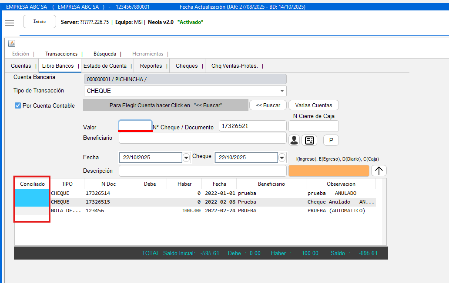Viewport: 449px width, 283px height.
Task: Click the orange transaction type field
Action: [328, 171]
